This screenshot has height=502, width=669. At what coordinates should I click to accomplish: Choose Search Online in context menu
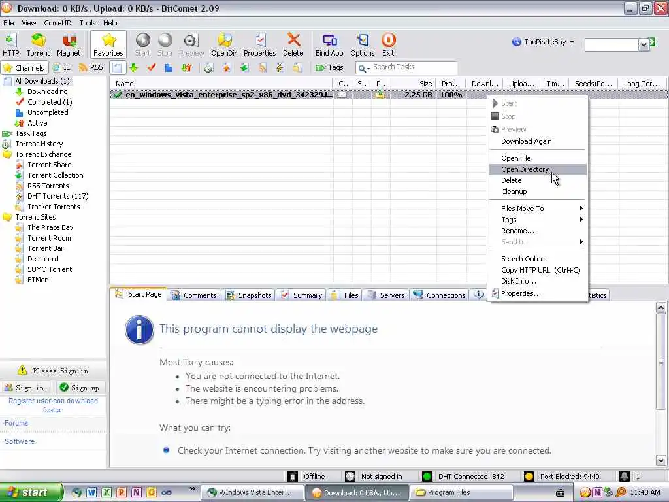538,259
